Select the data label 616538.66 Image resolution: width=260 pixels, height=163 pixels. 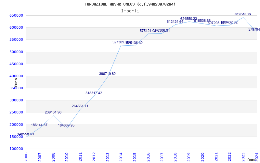click(202, 21)
